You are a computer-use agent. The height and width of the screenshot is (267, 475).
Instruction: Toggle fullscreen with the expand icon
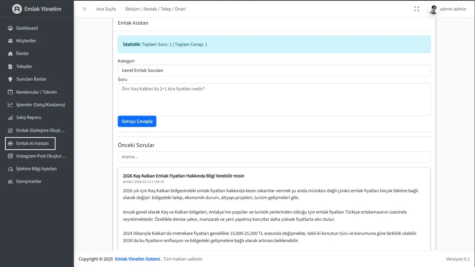coord(416,9)
